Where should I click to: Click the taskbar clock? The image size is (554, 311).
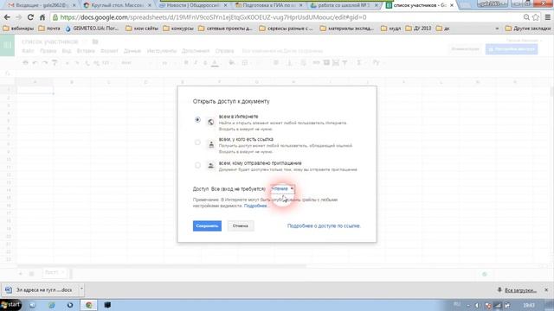click(529, 305)
